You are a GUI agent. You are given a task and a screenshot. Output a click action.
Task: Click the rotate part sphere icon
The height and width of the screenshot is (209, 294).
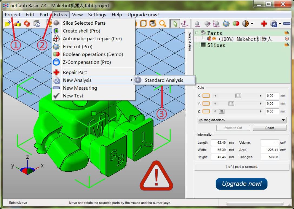(x=207, y=24)
